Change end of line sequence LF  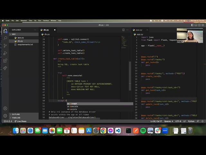pos(184,121)
